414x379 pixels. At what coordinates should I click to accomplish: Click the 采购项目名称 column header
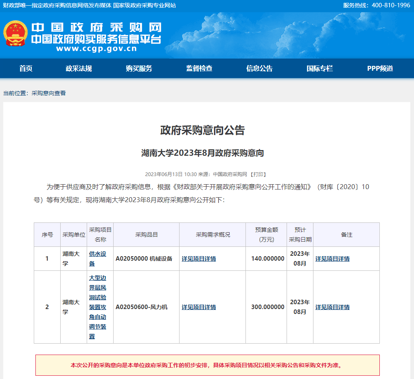[100, 235]
